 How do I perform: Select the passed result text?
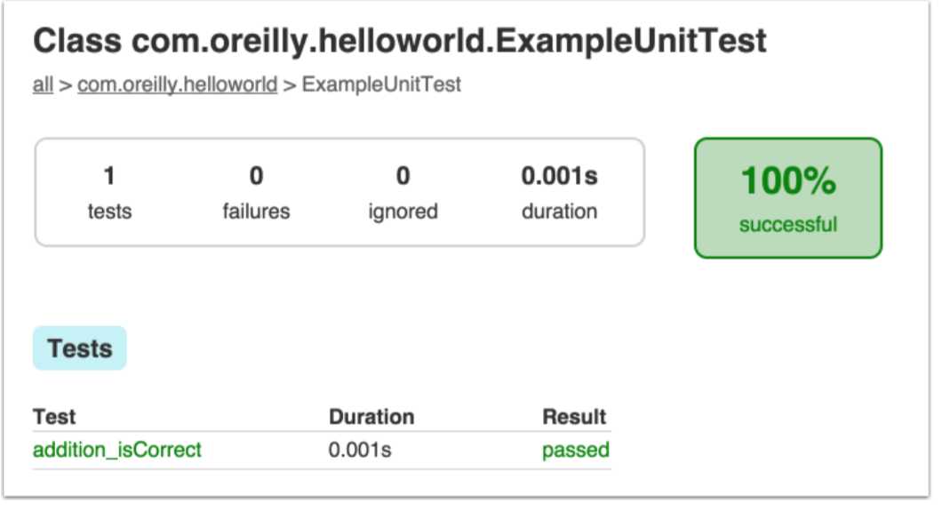(x=576, y=450)
